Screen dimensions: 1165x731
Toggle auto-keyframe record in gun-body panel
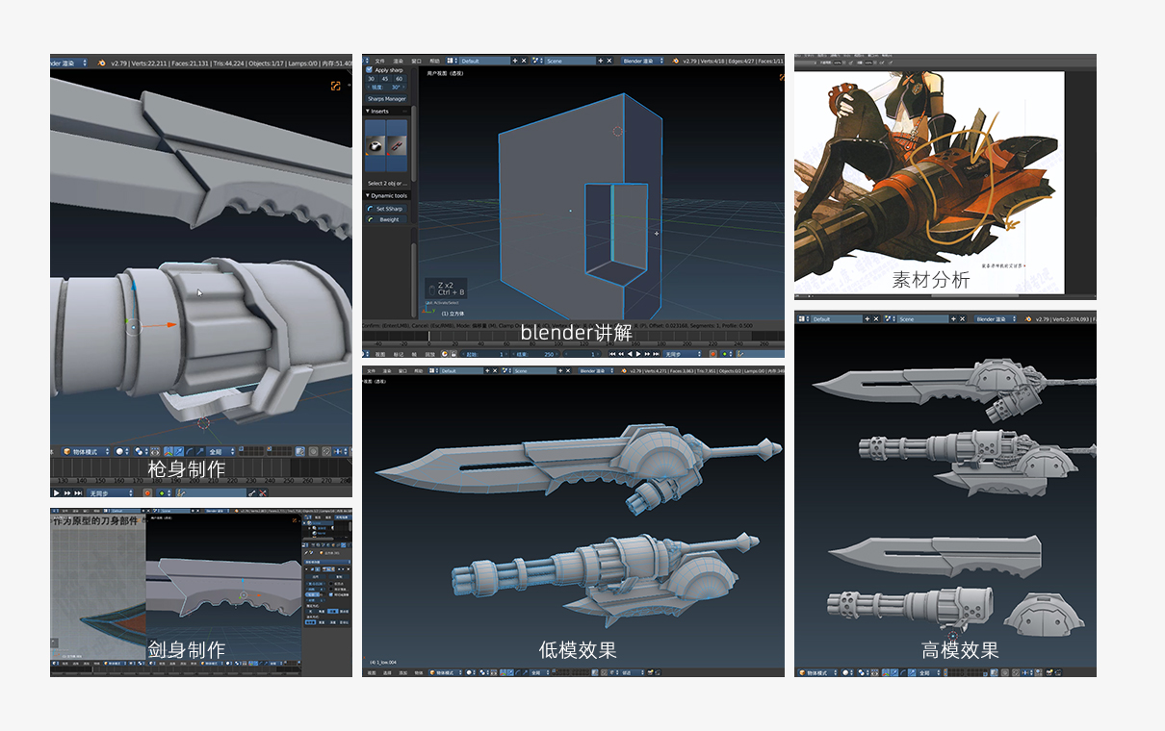[147, 492]
